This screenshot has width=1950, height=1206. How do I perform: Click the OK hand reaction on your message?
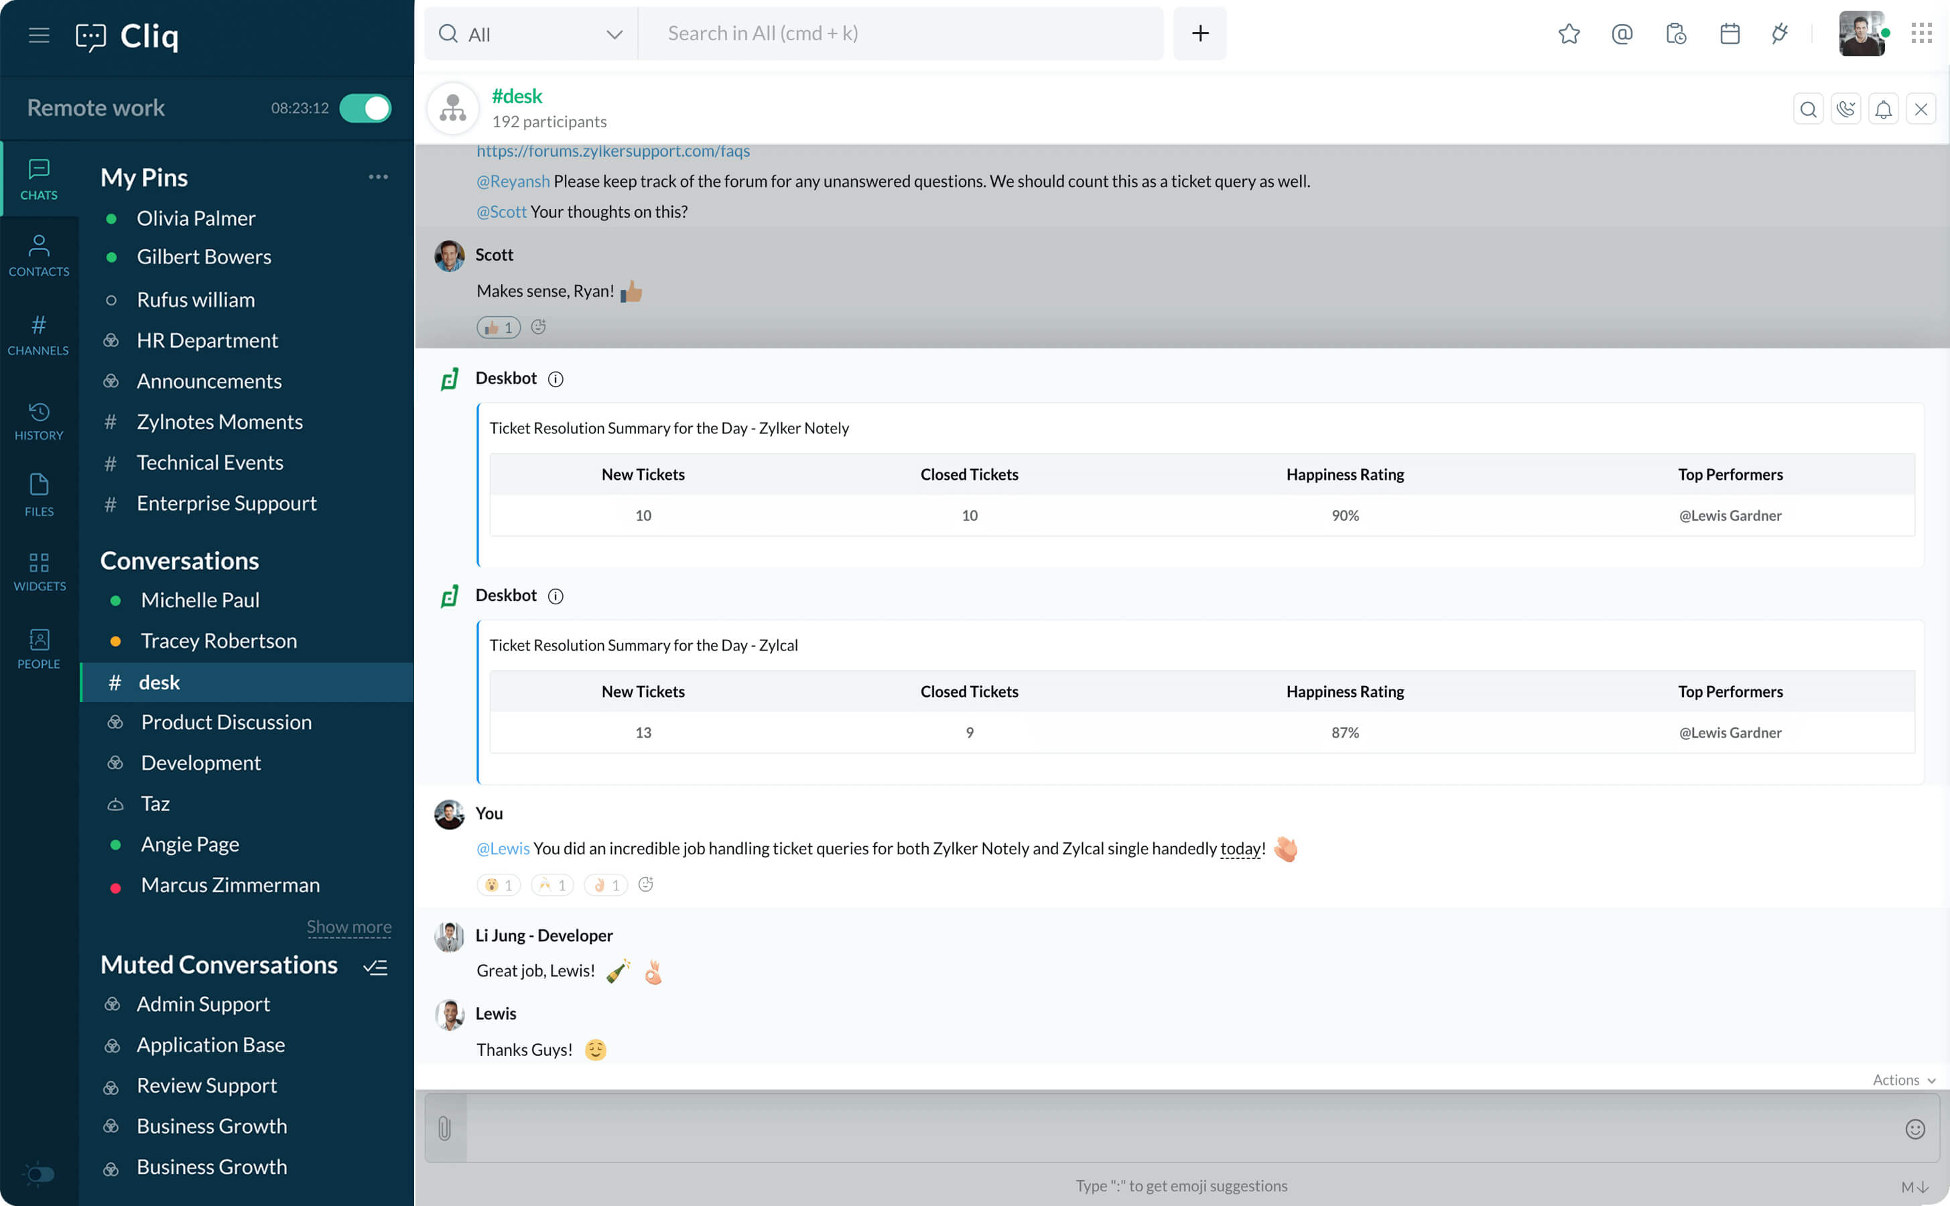click(x=606, y=884)
